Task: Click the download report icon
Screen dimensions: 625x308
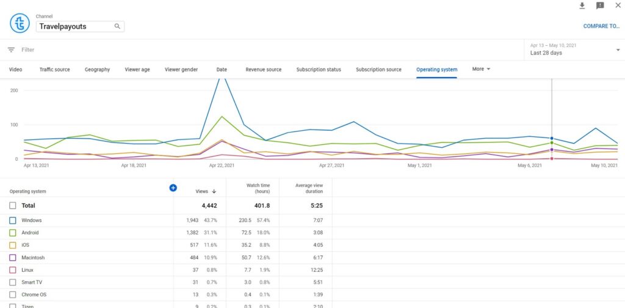Action: pyautogui.click(x=582, y=5)
